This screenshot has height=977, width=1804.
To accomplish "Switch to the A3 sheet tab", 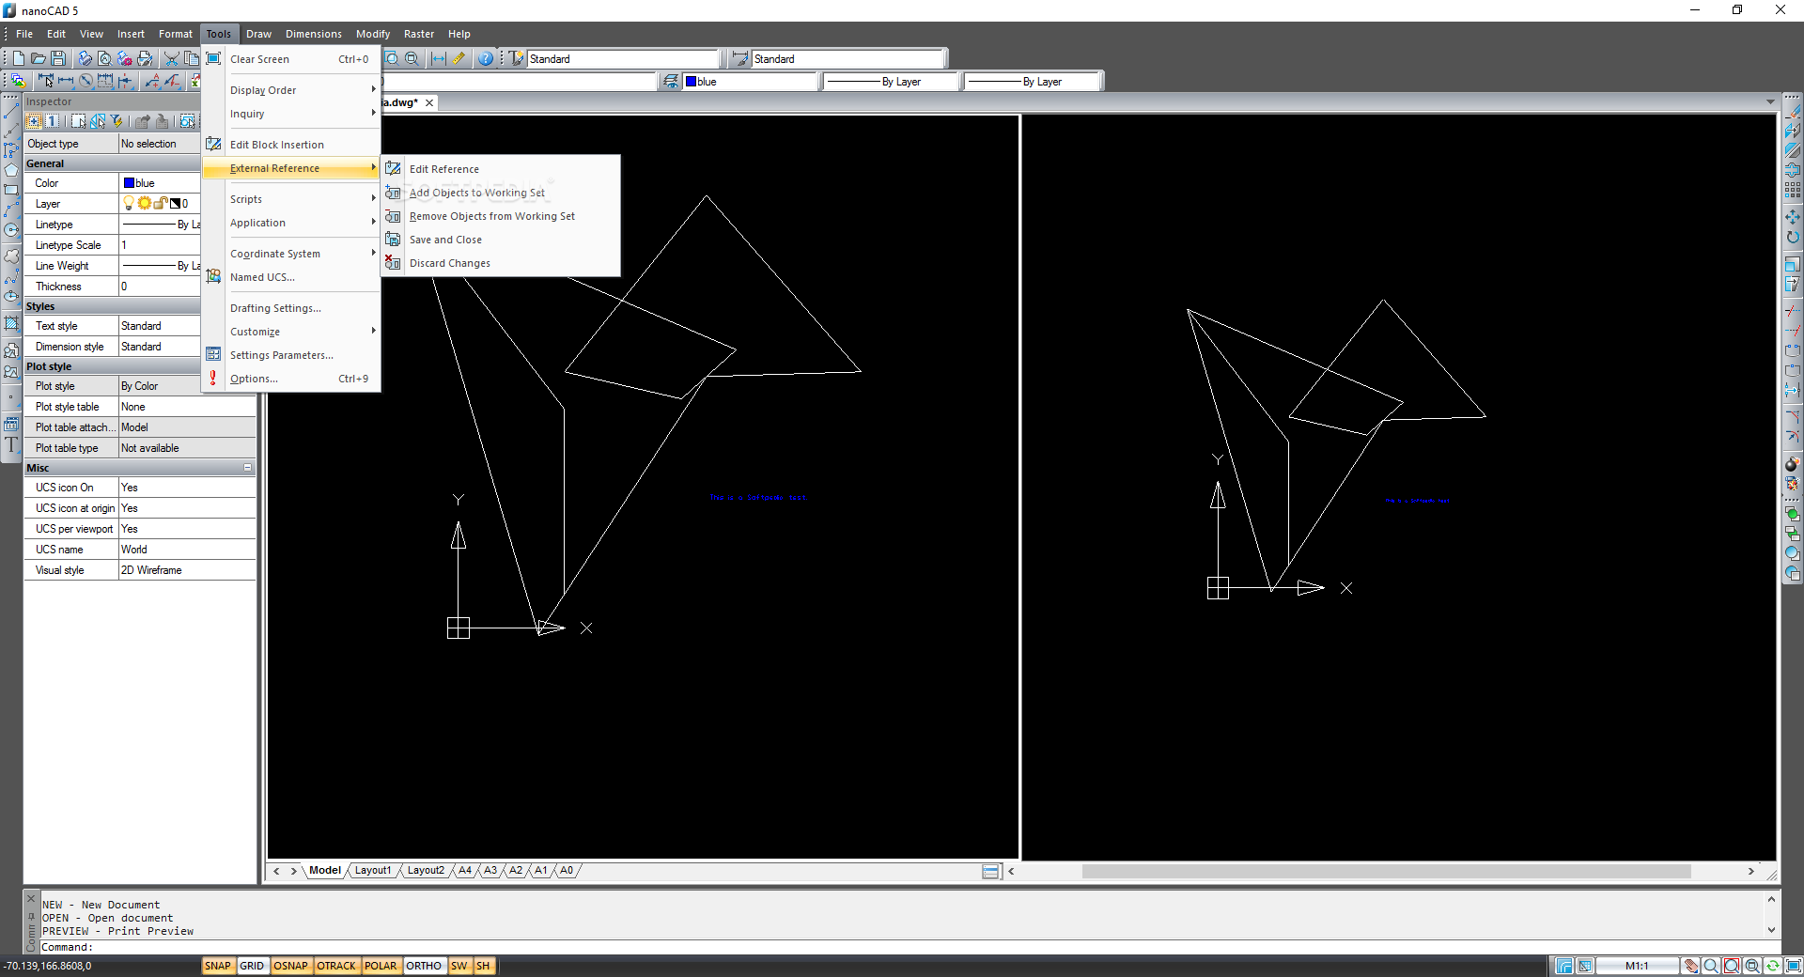I will 490,871.
